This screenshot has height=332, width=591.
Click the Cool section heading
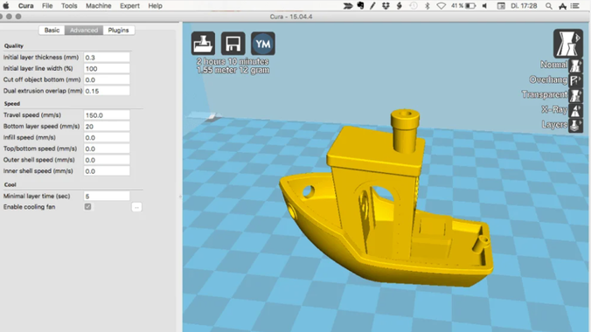coord(10,184)
